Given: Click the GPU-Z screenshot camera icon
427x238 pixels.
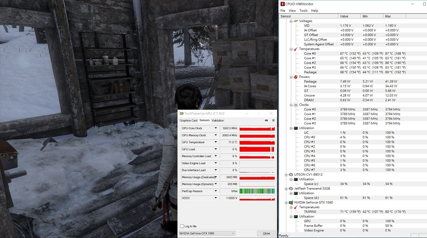Looking at the screenshot, I should point(266,120).
